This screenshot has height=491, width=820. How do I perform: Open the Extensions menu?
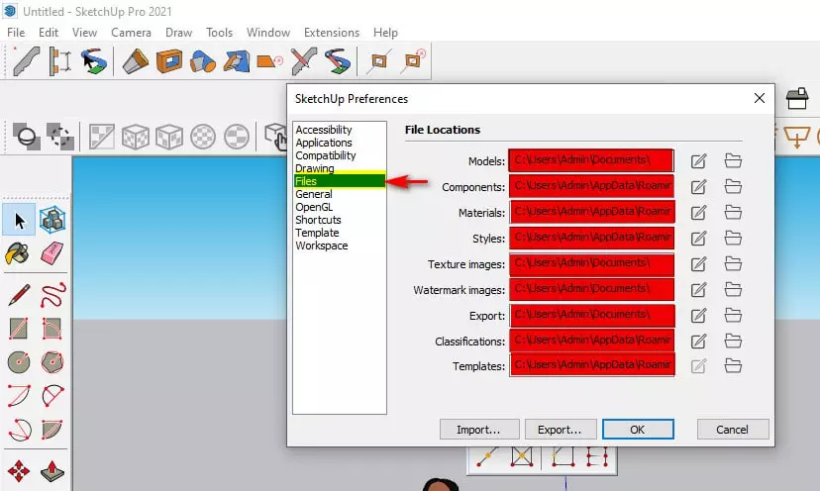tap(332, 33)
